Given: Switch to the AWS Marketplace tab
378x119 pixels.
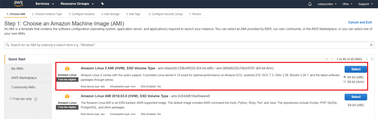Looking at the screenshot, I should coord(24,78).
